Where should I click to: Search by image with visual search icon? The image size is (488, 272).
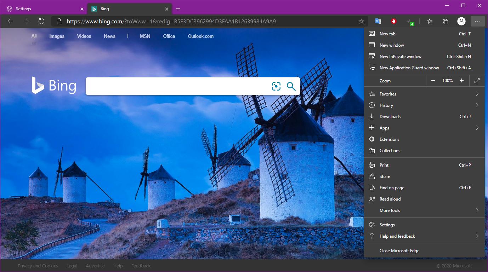[x=276, y=86]
